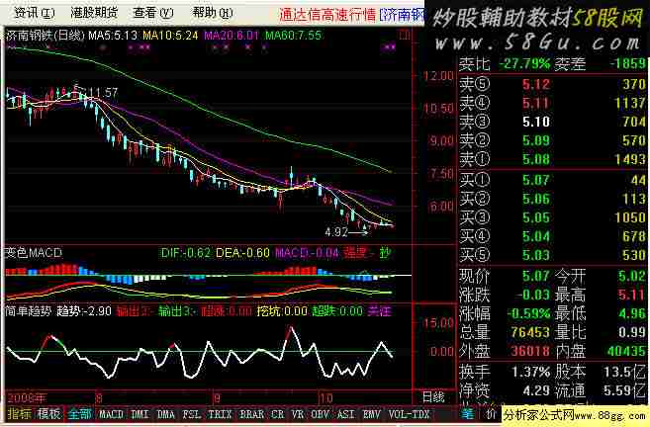The image size is (650, 427).
Task: Click the 卖比 -27.79% value
Action: (x=524, y=64)
